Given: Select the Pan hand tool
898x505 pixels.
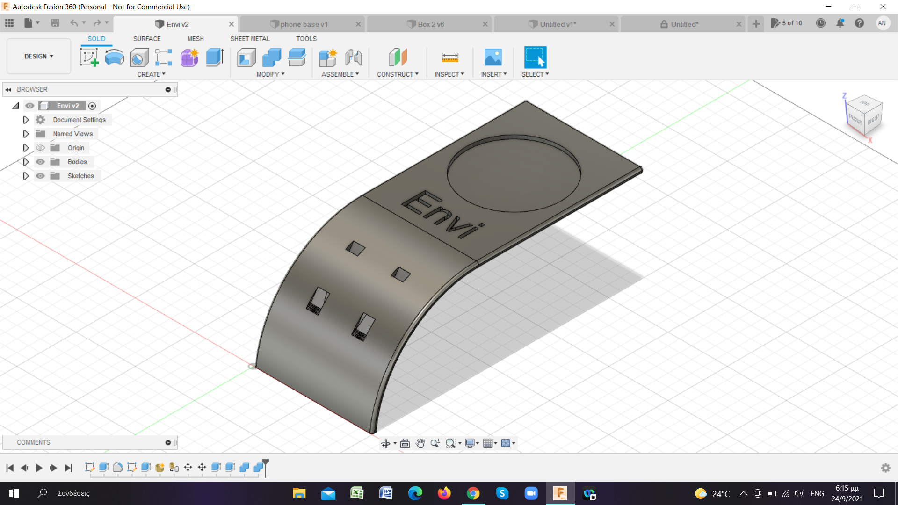Looking at the screenshot, I should [420, 443].
